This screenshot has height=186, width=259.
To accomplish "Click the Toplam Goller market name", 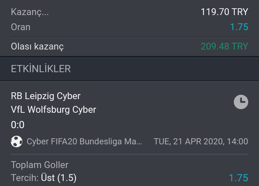I will tap(40, 165).
